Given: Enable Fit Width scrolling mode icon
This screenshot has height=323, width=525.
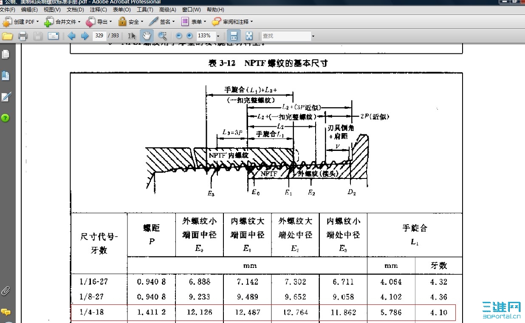Looking at the screenshot, I should 234,36.
